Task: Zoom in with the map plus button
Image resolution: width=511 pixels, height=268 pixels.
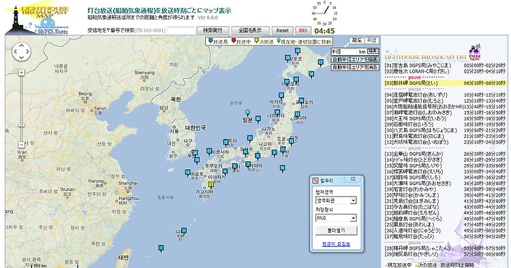Action: [22, 73]
